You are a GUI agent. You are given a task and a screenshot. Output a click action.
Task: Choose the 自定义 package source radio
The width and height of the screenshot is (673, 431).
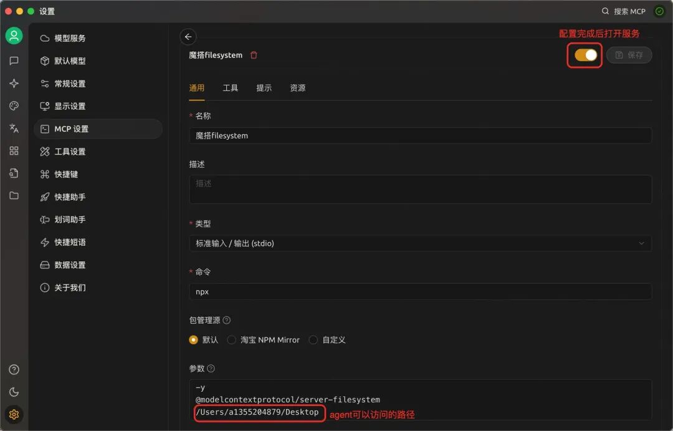313,340
